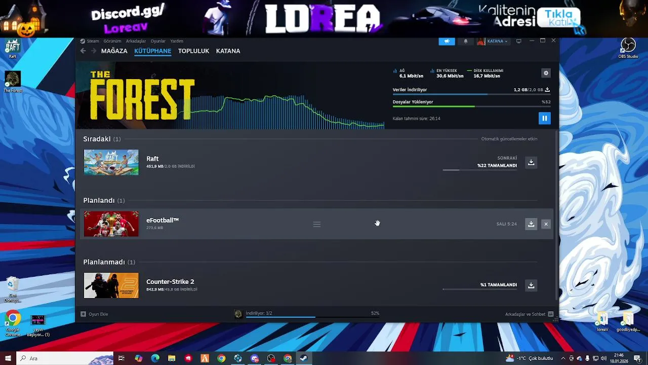The width and height of the screenshot is (648, 365).
Task: Click the Counter-Strike 2 download button
Action: coord(531,285)
